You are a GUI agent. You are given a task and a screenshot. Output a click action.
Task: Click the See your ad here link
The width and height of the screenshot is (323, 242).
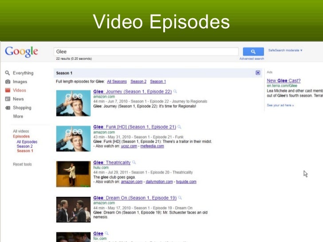tap(280, 105)
